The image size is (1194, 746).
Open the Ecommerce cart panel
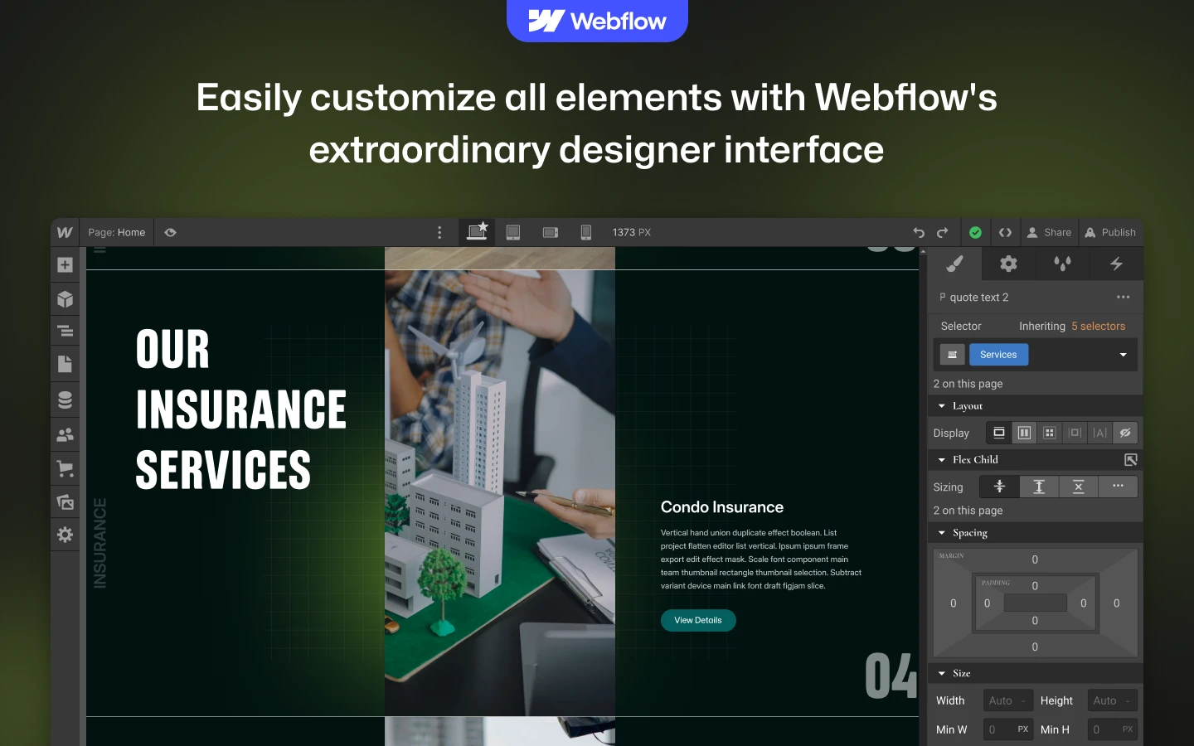point(65,468)
